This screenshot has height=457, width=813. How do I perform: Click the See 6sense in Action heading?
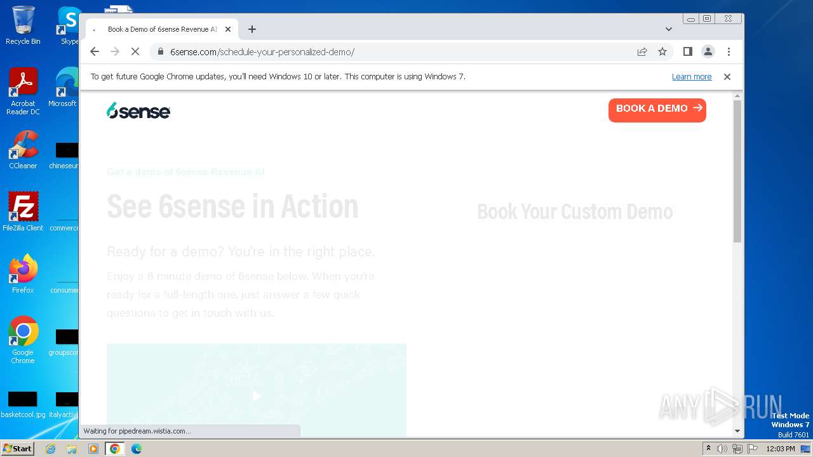(x=232, y=206)
